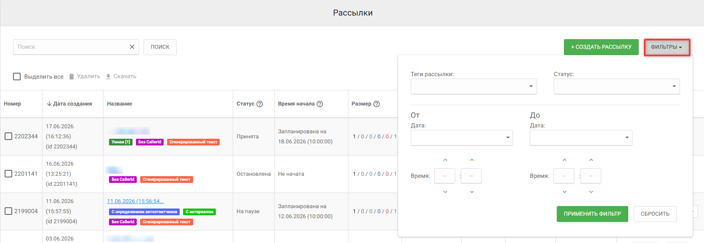Click the trash icon next to Удалить
704x243 pixels.
tap(72, 77)
